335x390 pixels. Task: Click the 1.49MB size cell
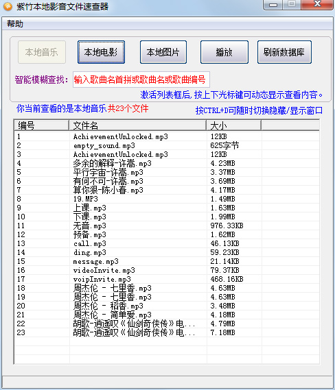point(222,199)
